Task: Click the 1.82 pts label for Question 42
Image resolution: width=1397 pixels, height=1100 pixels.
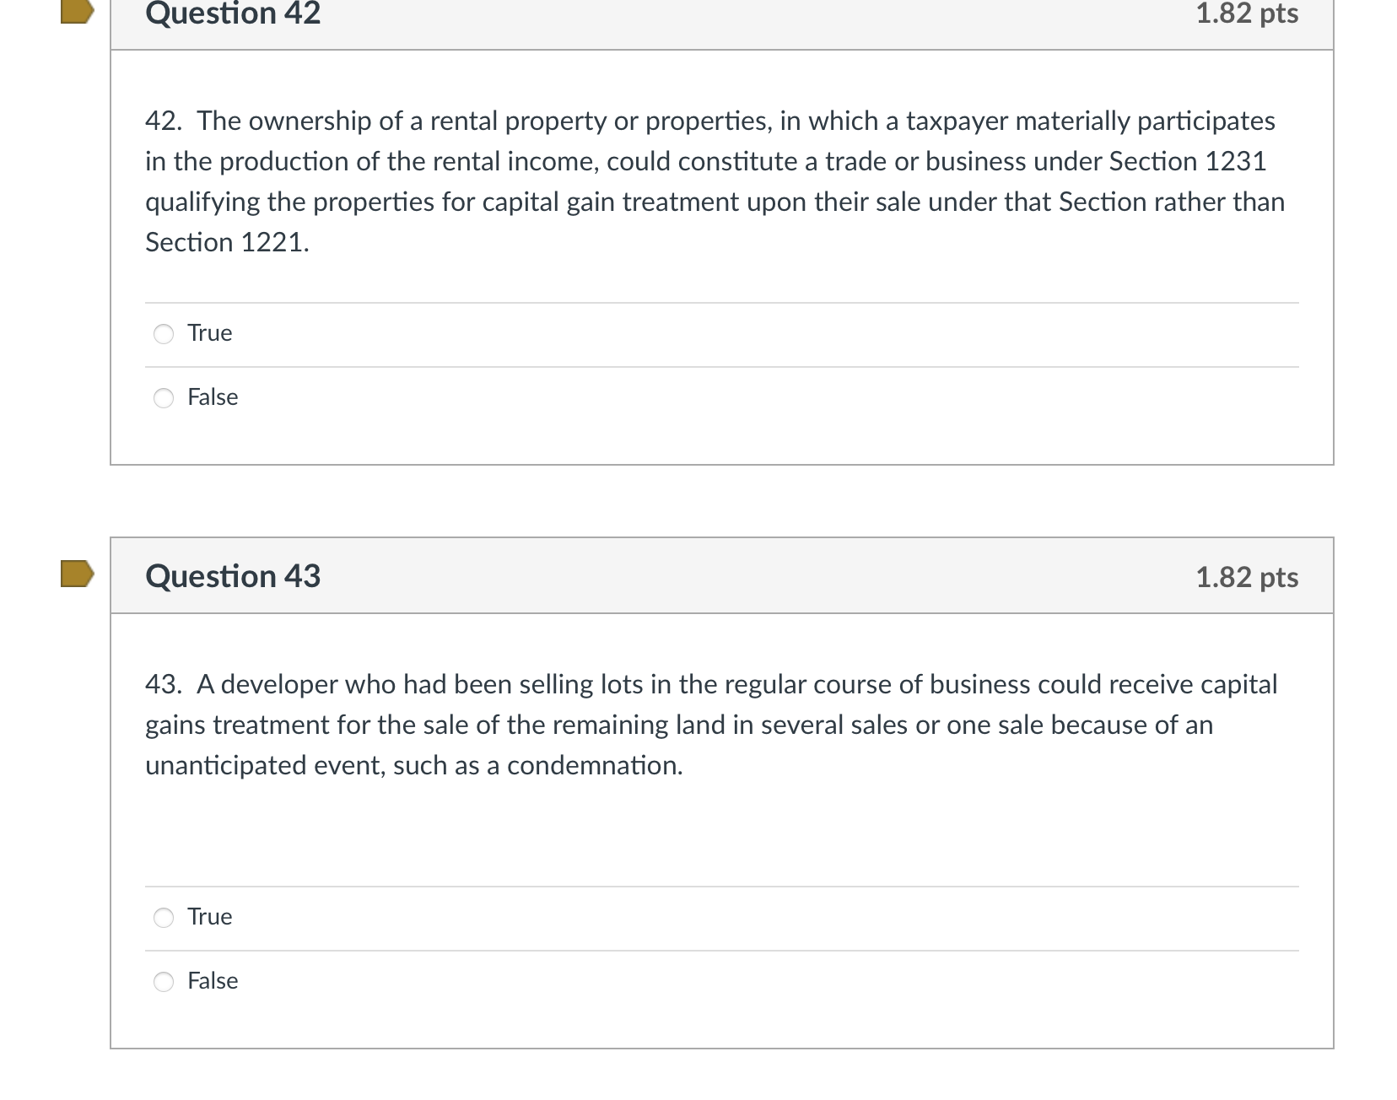Action: [x=1248, y=14]
